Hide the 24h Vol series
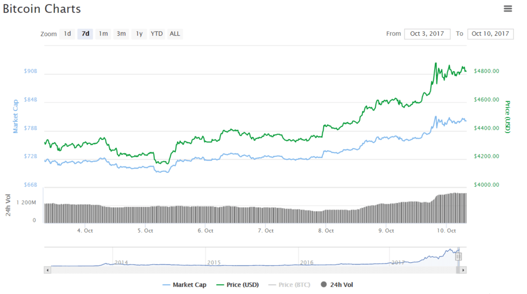Image resolution: width=527 pixels, height=294 pixels. (337, 284)
